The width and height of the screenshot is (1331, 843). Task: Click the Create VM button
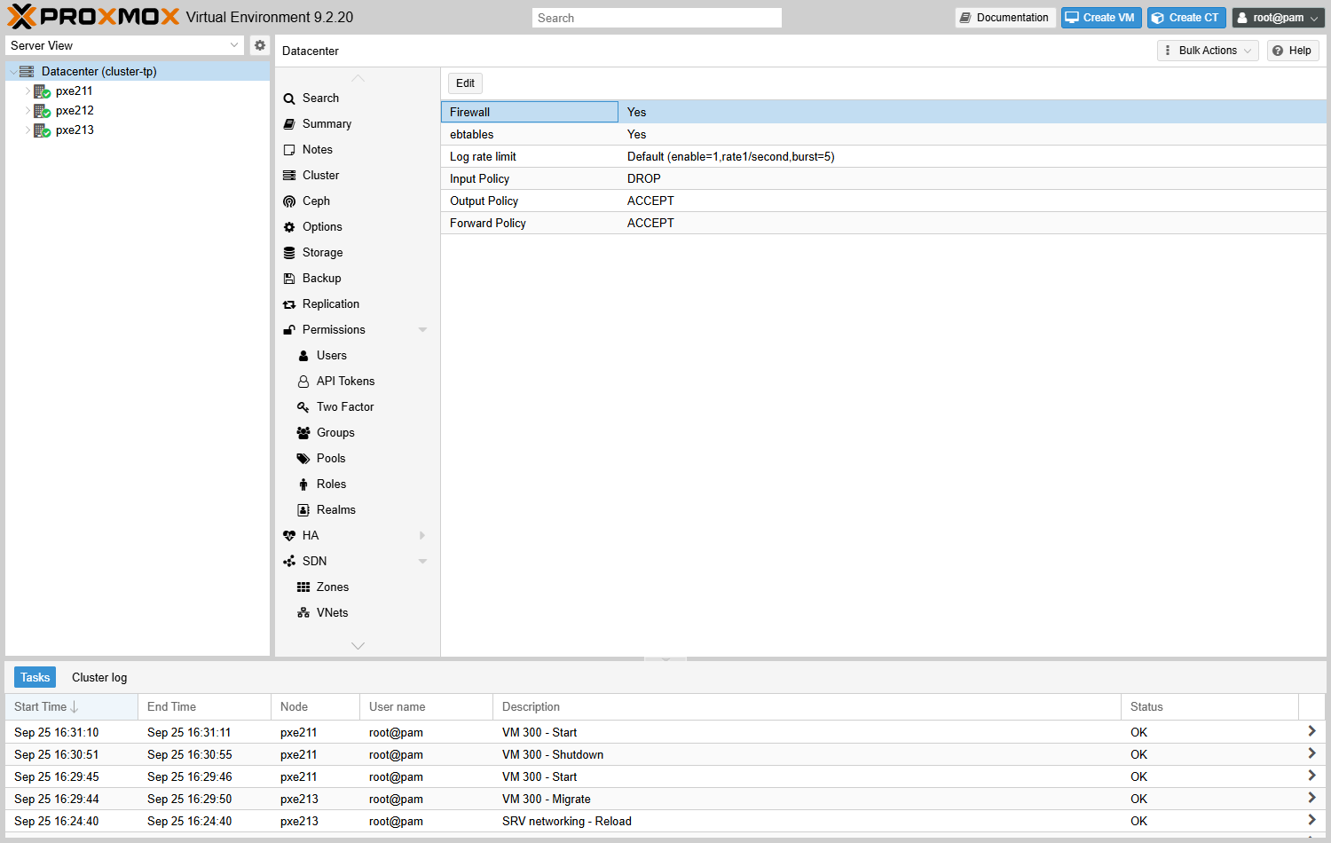1101,18
